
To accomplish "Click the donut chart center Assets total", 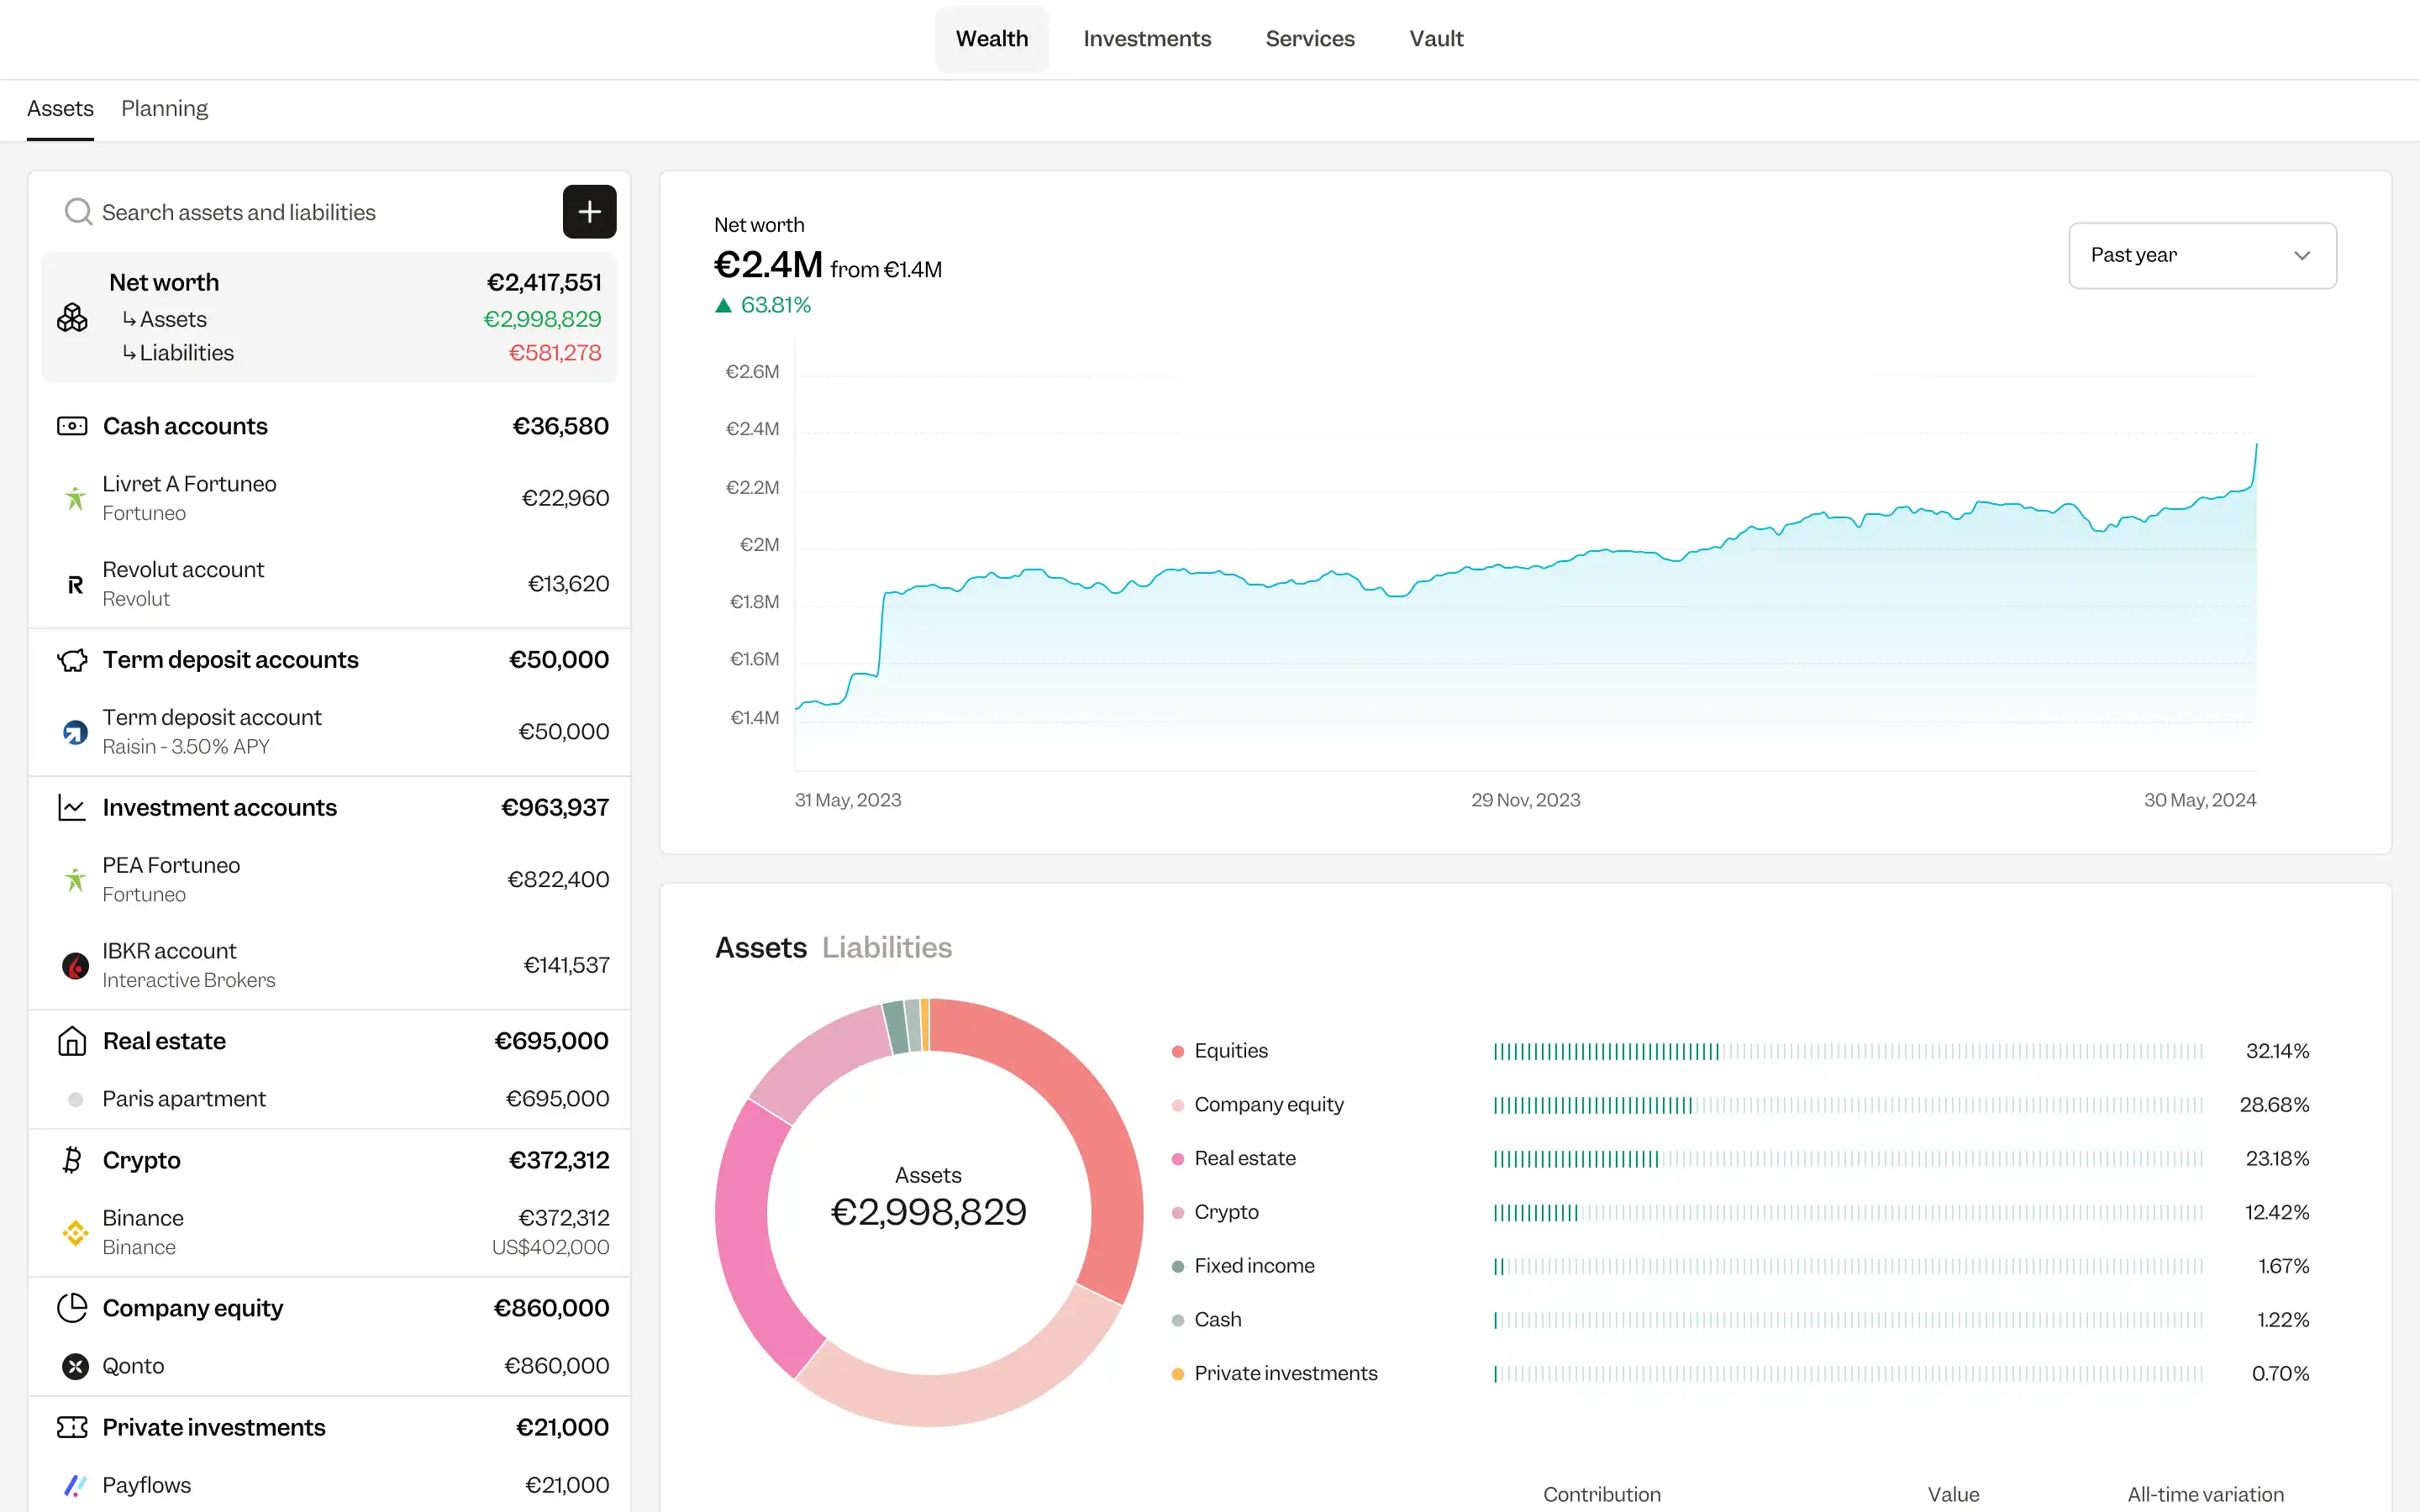I will click(x=928, y=1198).
